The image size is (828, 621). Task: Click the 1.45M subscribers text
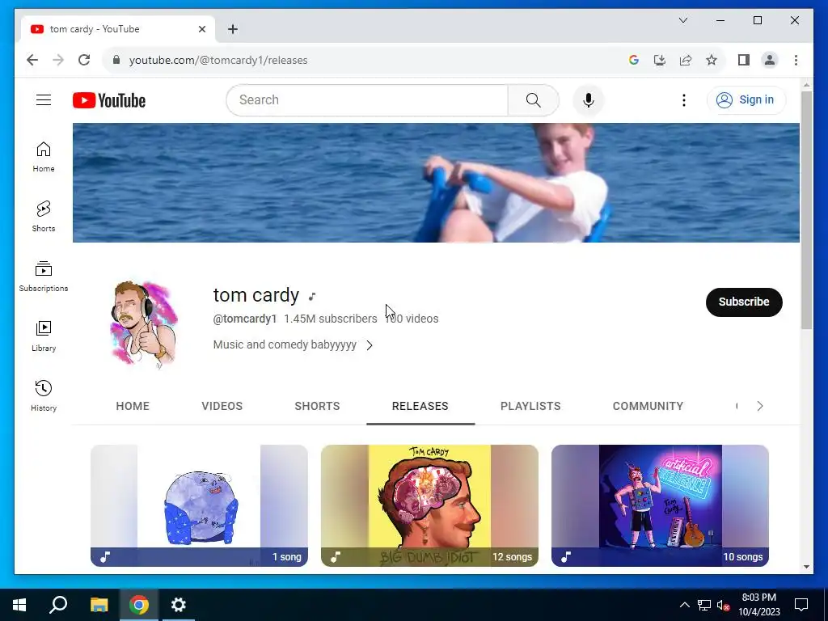pos(330,319)
